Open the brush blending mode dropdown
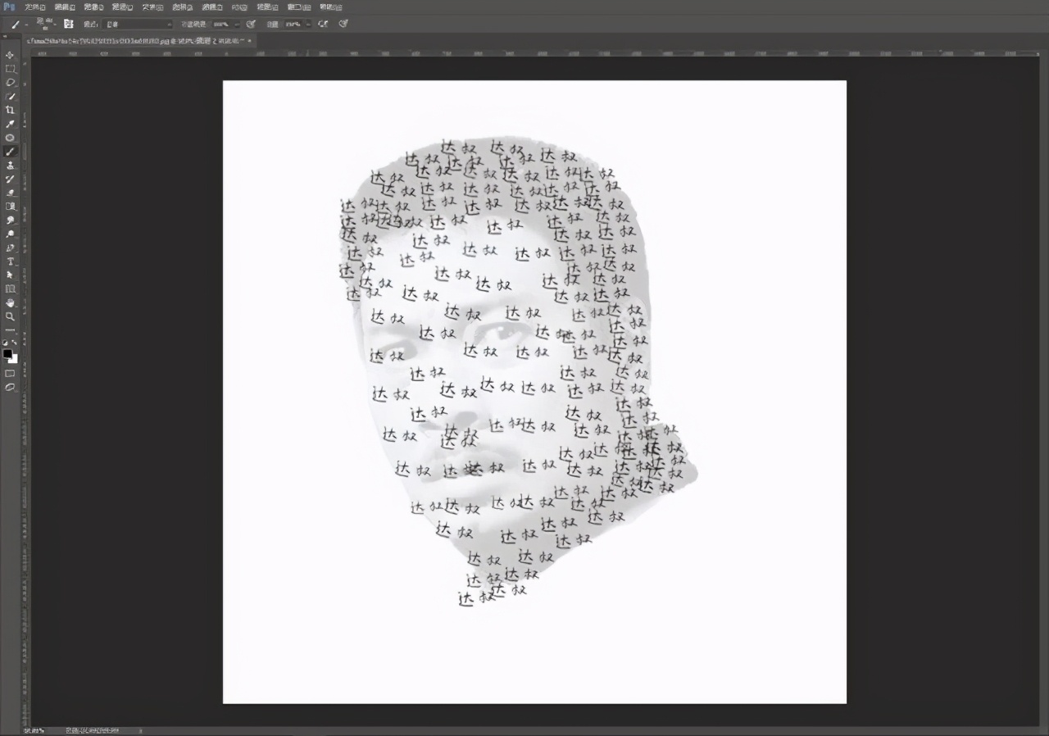The width and height of the screenshot is (1049, 736). pyautogui.click(x=138, y=24)
